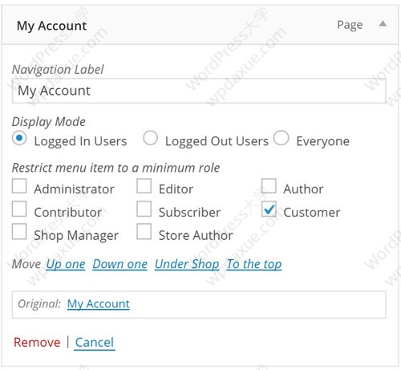Open the original My Account page link

99,304
